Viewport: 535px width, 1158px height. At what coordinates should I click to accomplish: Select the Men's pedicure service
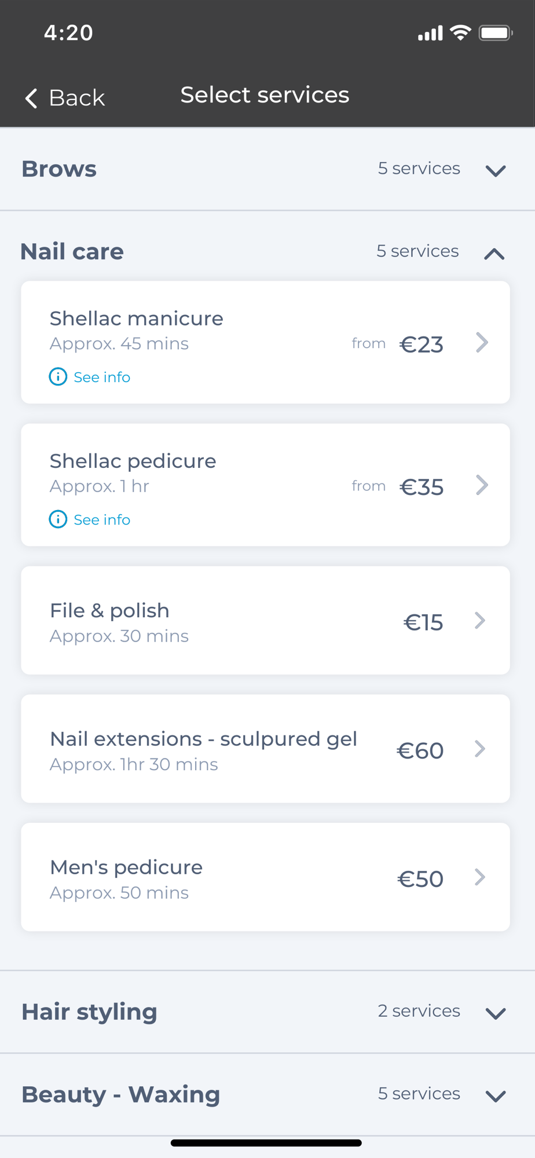click(x=265, y=877)
